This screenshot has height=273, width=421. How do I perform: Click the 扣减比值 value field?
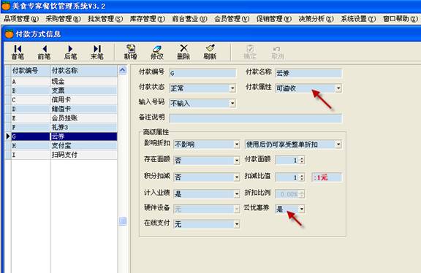tap(287, 177)
